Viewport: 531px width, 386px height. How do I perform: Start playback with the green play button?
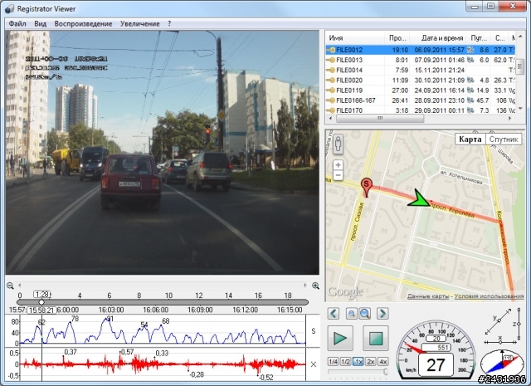(x=340, y=338)
